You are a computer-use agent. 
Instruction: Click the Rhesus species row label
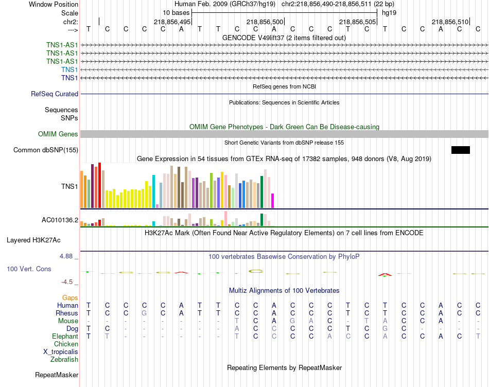pyautogui.click(x=67, y=313)
